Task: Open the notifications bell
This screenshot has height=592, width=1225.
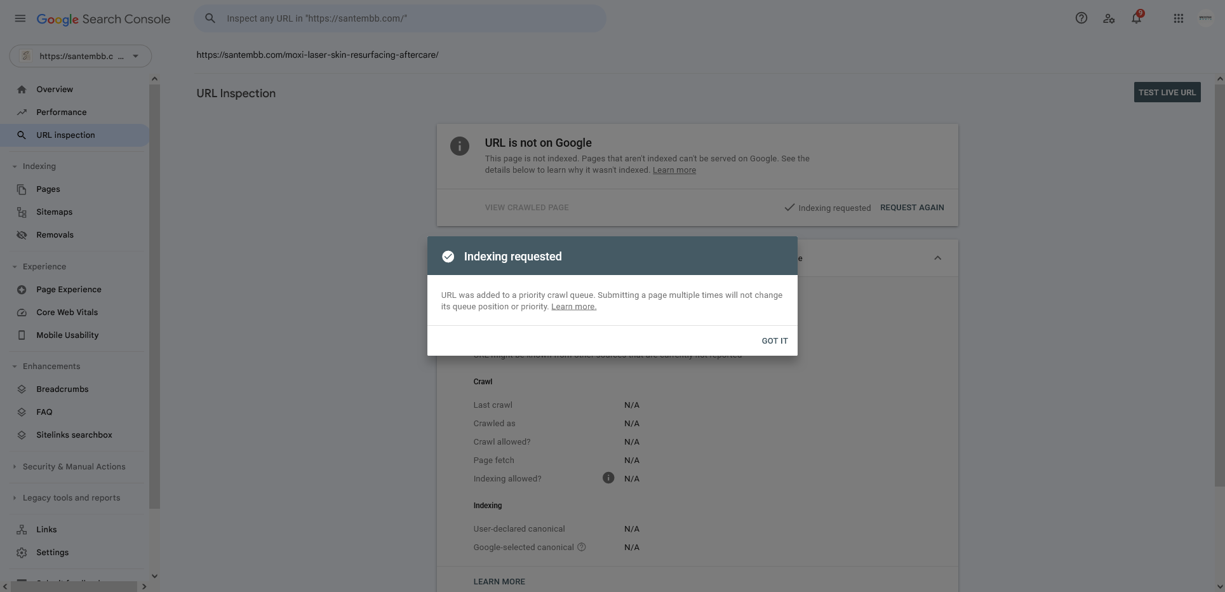Action: coord(1136,18)
